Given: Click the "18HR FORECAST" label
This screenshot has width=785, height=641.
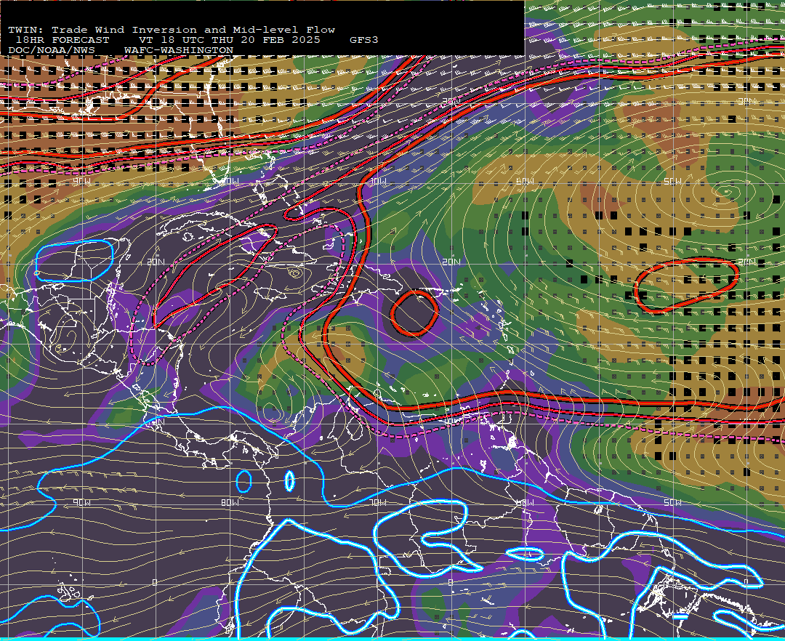Looking at the screenshot, I should [62, 40].
